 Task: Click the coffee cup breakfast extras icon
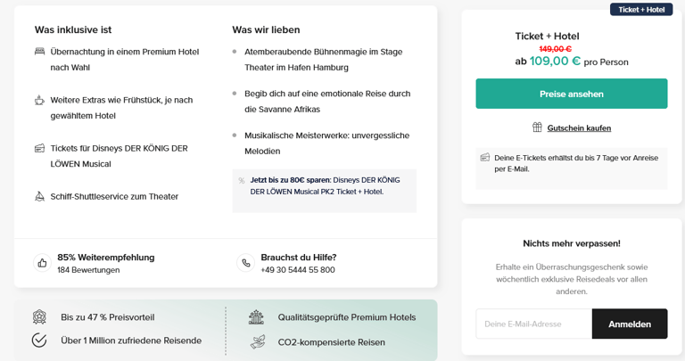(39, 100)
